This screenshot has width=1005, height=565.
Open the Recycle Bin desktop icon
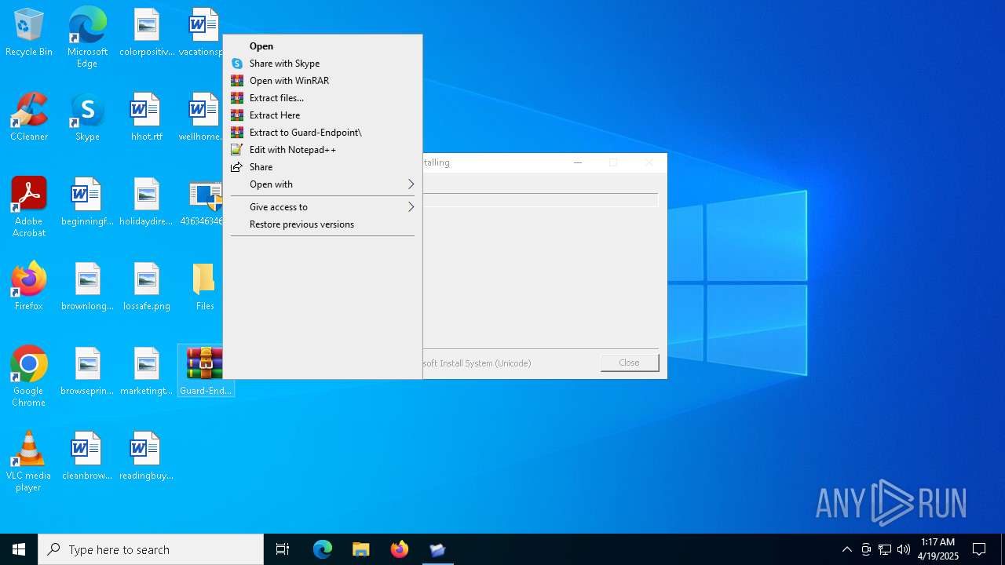pos(29,33)
